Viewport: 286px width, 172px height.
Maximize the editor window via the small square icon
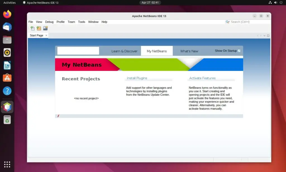[x=261, y=16]
